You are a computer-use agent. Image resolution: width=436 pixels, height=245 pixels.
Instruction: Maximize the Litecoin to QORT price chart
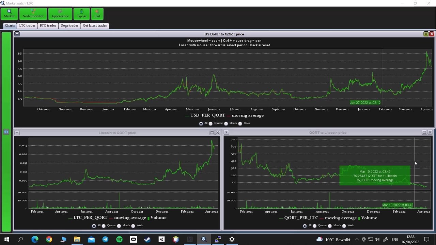tap(212, 133)
